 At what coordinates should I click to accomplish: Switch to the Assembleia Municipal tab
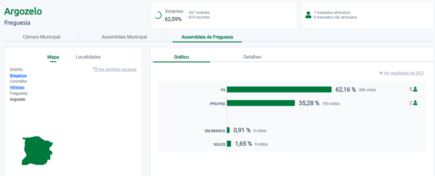click(x=124, y=37)
